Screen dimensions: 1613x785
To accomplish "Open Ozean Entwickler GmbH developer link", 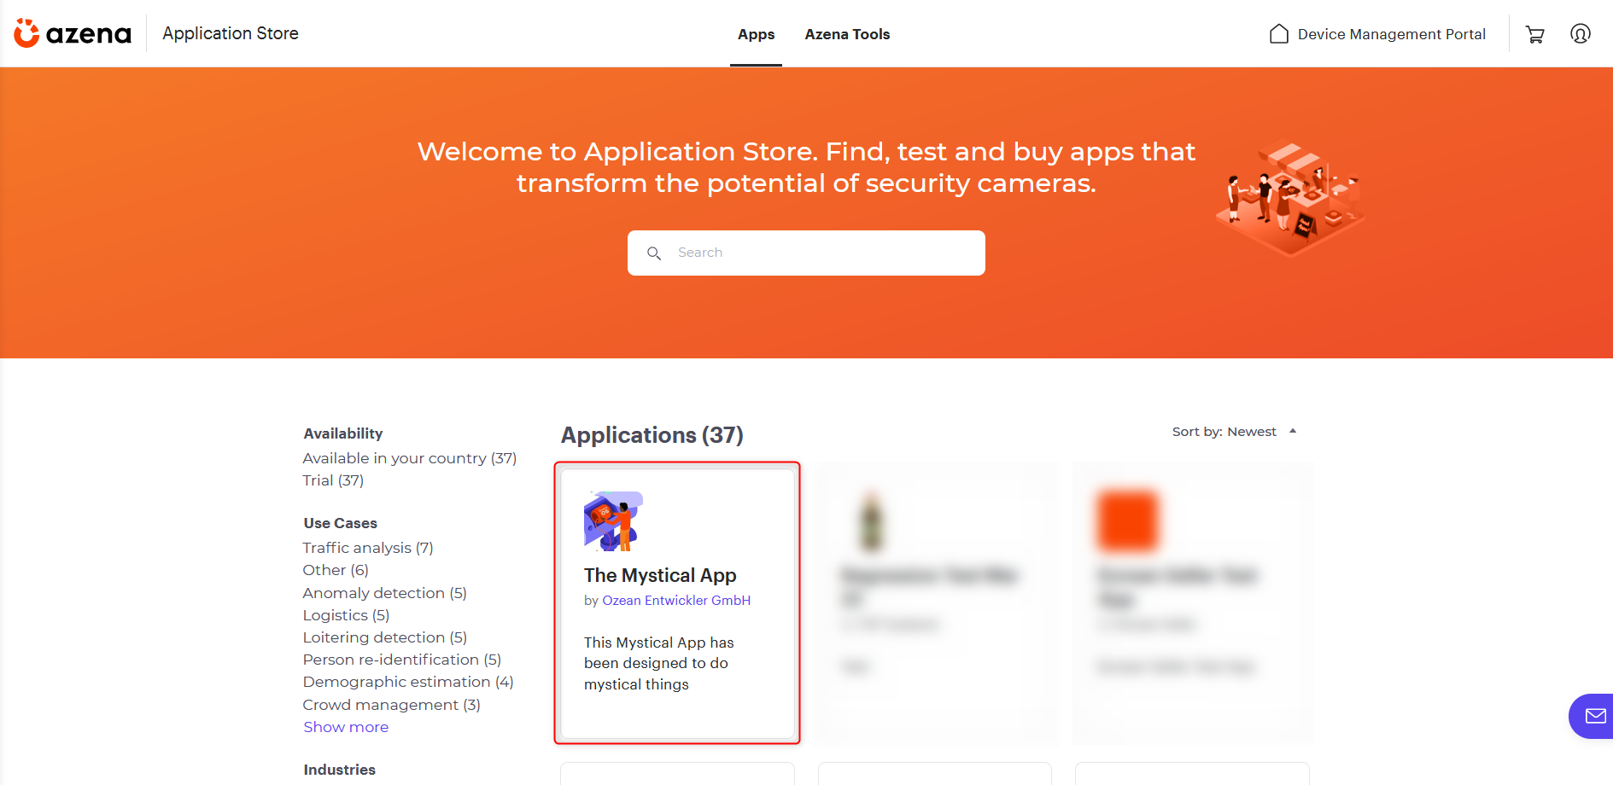I will pyautogui.click(x=676, y=601).
